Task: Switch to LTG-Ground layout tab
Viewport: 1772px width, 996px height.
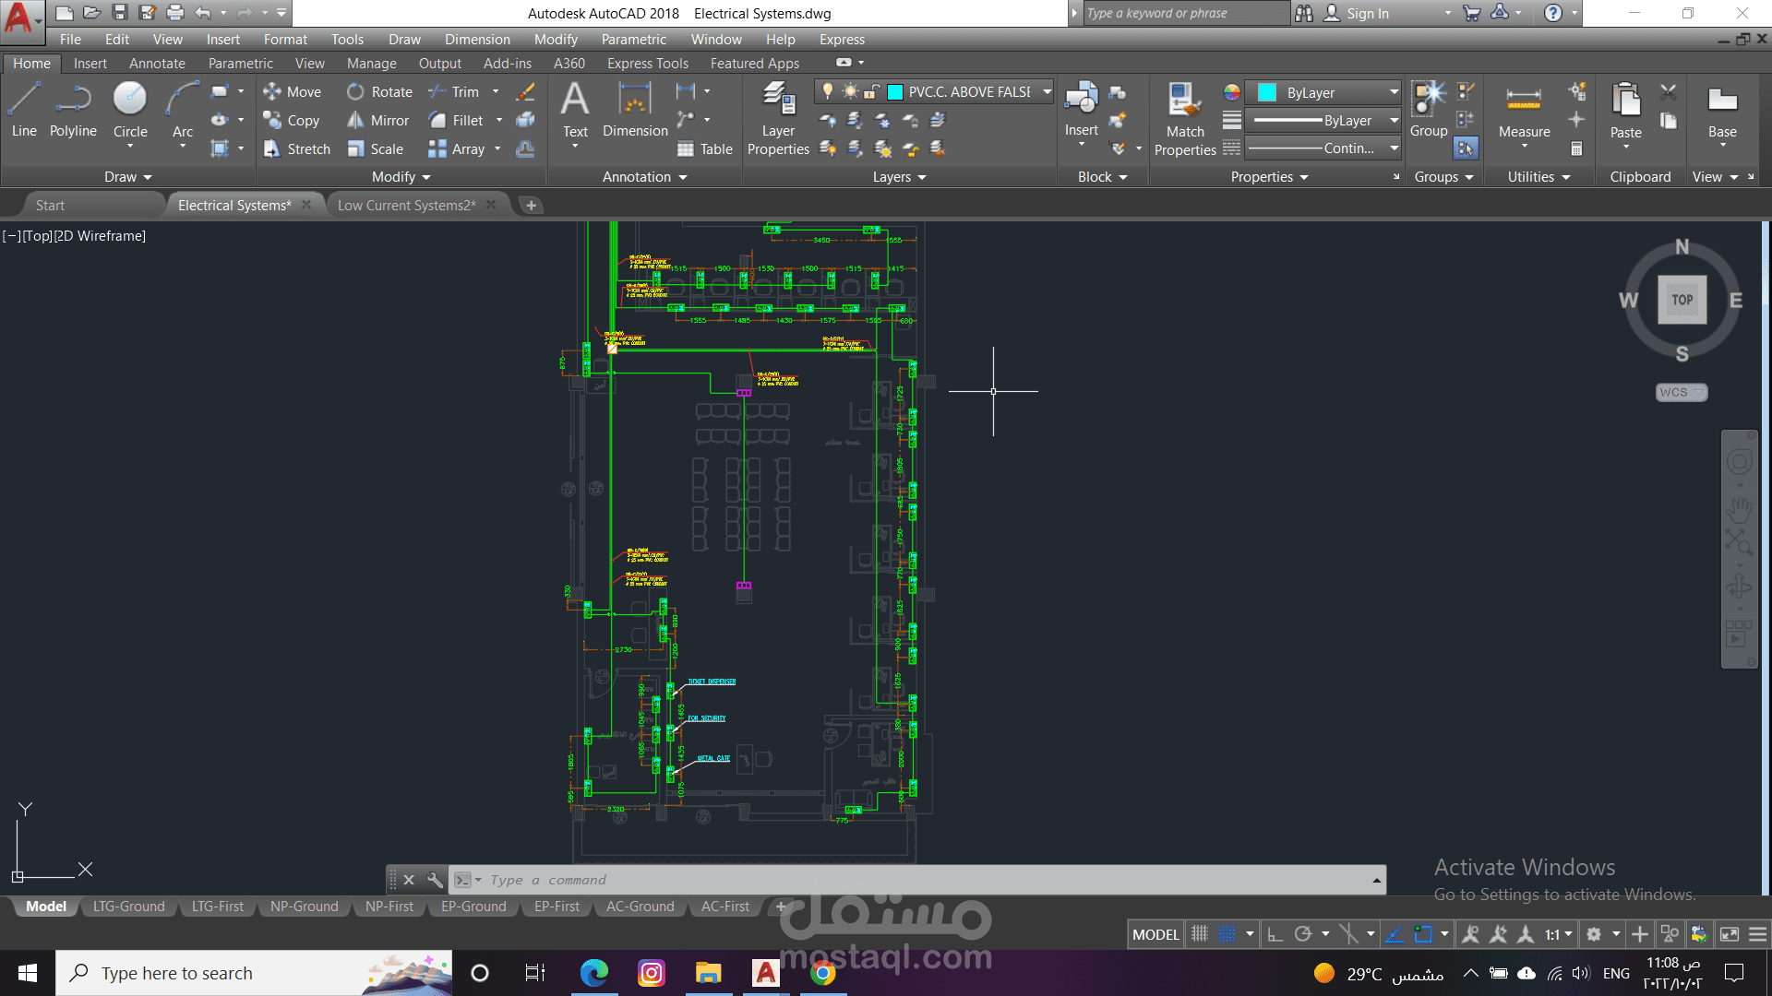Action: pos(128,907)
